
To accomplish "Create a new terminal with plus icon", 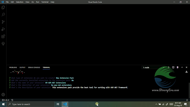I will pyautogui.click(x=169, y=67).
